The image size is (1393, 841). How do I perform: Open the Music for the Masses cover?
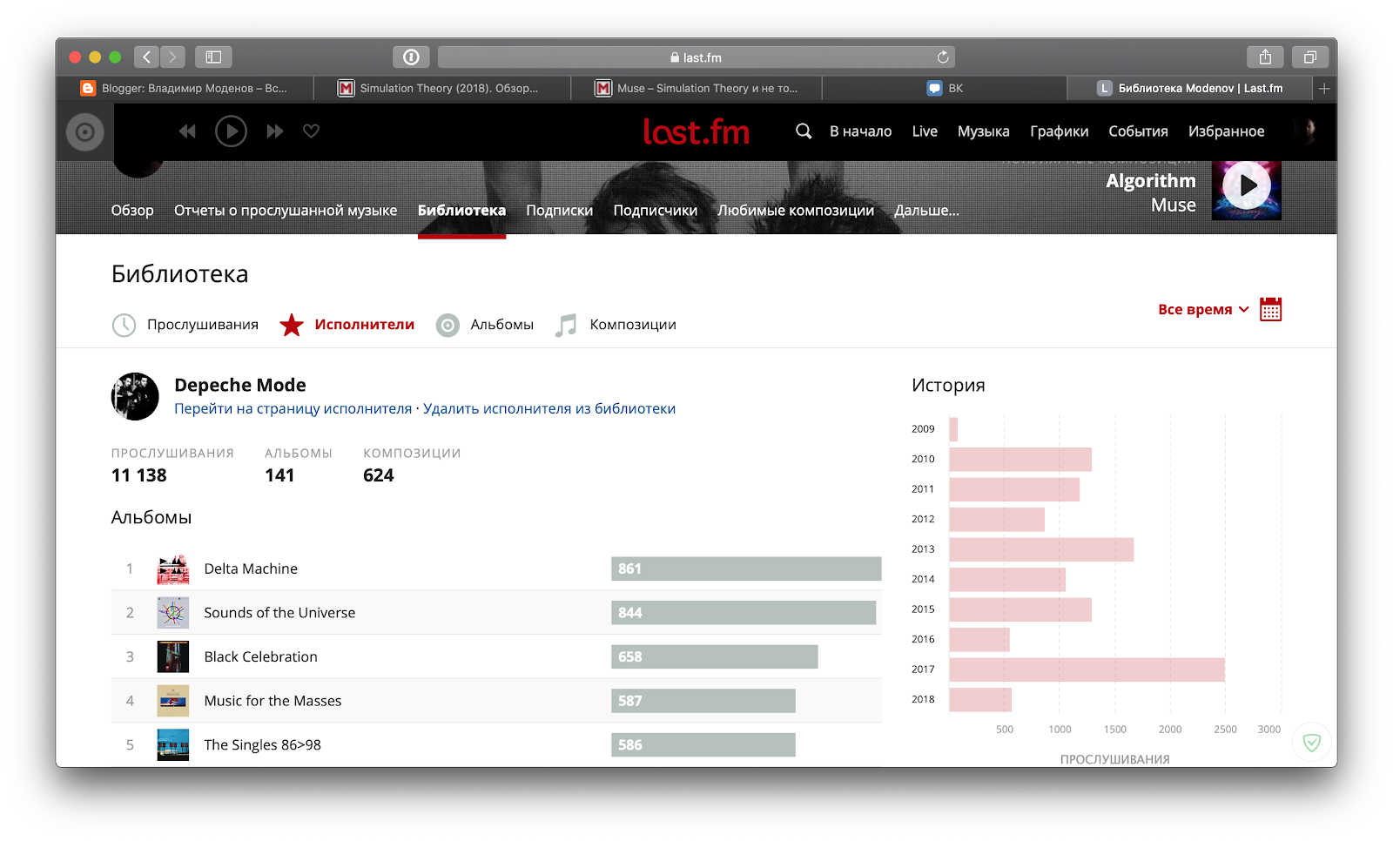[173, 701]
